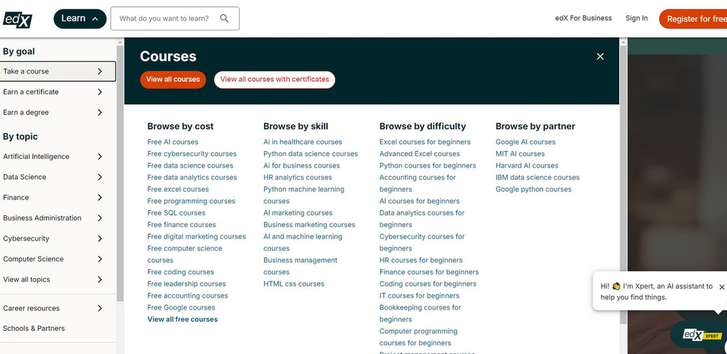
Task: Open edX For Business link
Action: point(583,18)
